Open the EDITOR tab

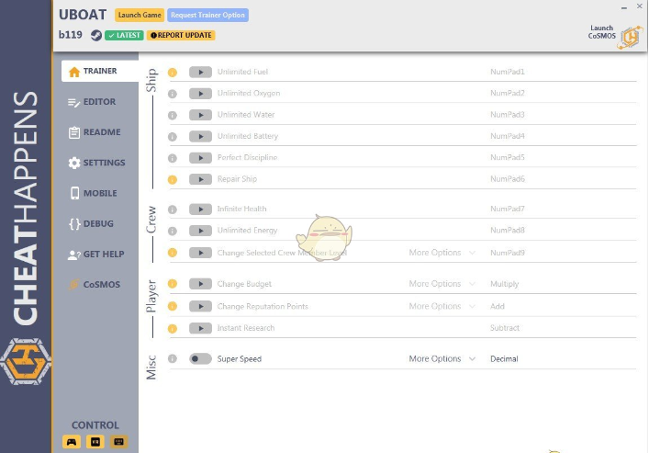click(x=92, y=102)
